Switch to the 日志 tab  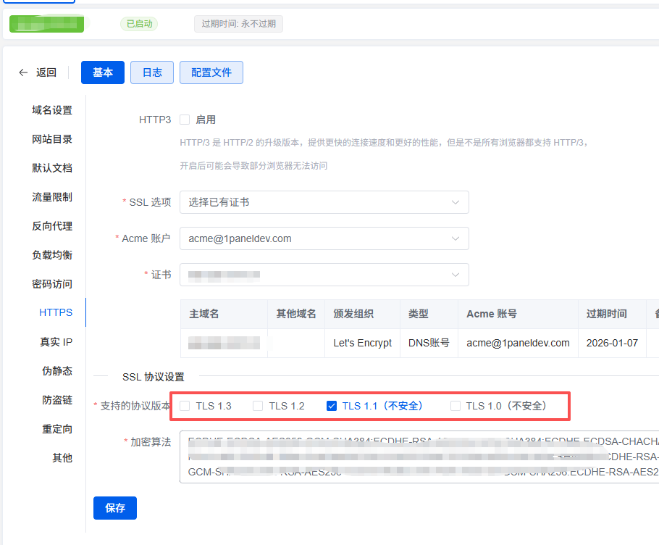click(152, 72)
